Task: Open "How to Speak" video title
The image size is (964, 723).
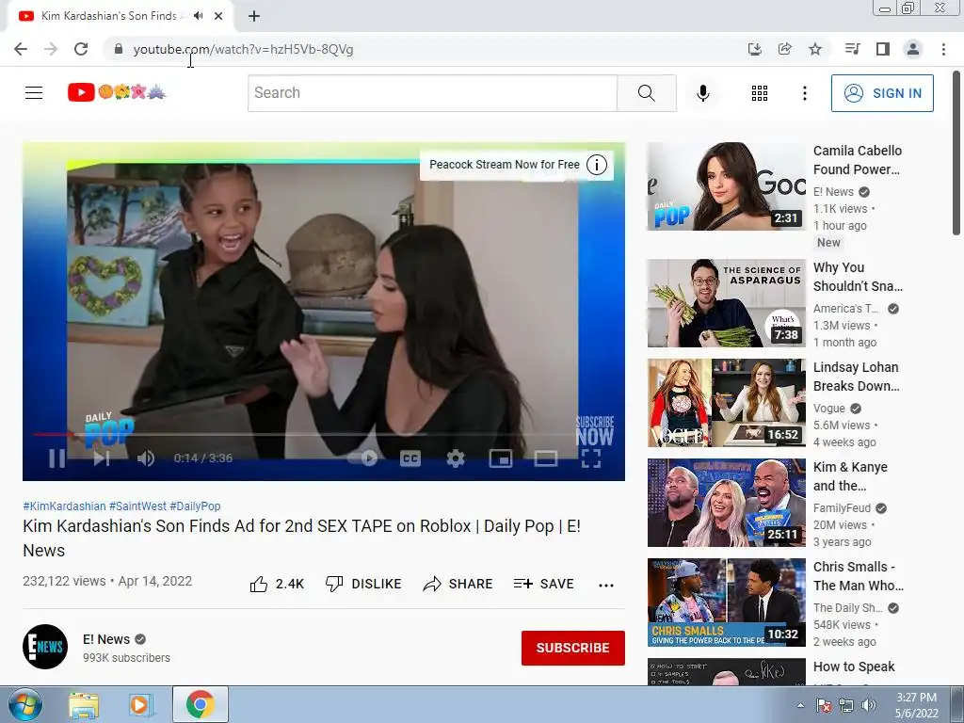Action: [854, 667]
